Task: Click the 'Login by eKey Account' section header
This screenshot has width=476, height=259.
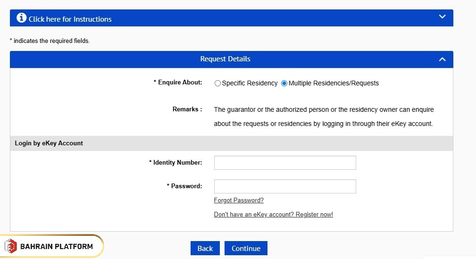Action: (49, 143)
